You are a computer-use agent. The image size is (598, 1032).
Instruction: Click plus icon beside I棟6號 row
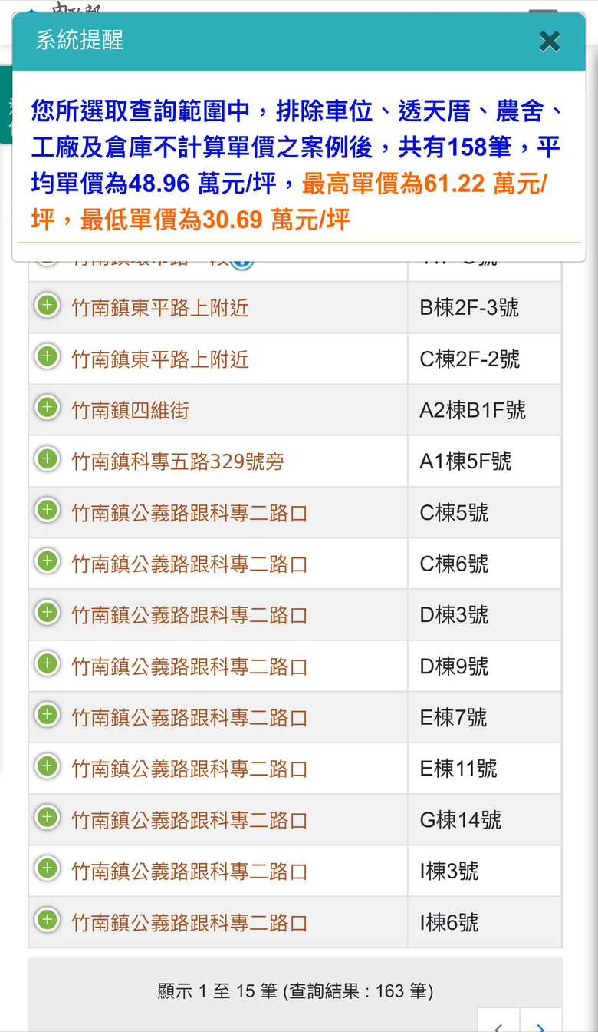pyautogui.click(x=48, y=920)
